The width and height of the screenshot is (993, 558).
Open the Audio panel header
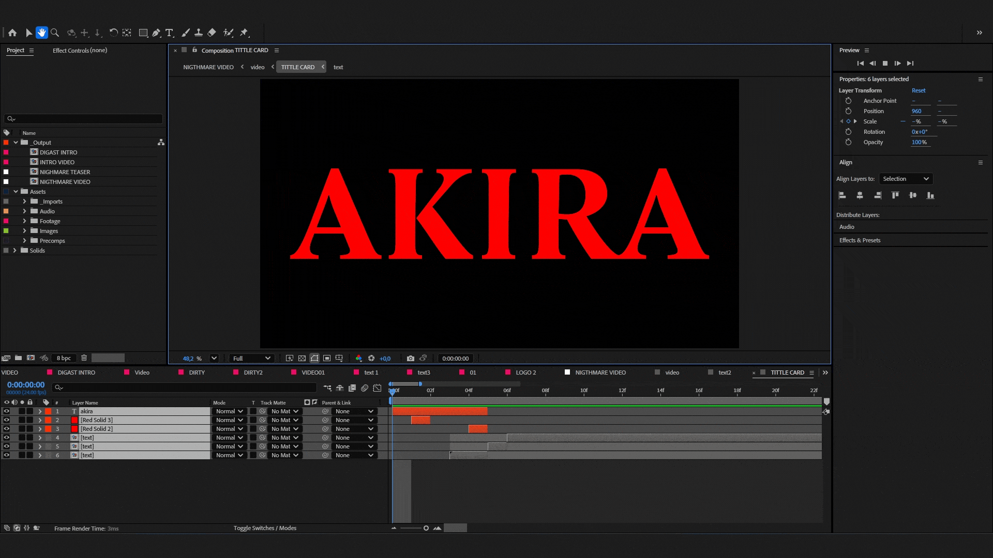(x=847, y=227)
